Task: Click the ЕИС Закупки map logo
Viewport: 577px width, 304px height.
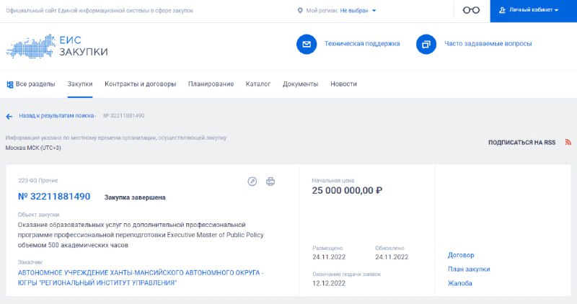Action: (x=31, y=46)
